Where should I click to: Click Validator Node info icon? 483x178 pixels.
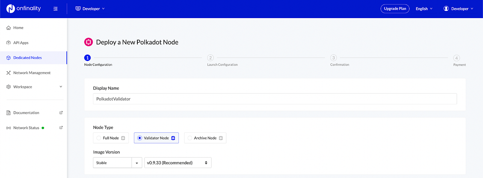[x=173, y=138]
